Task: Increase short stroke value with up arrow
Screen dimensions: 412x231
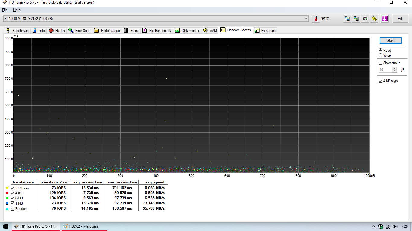Action: click(395, 68)
